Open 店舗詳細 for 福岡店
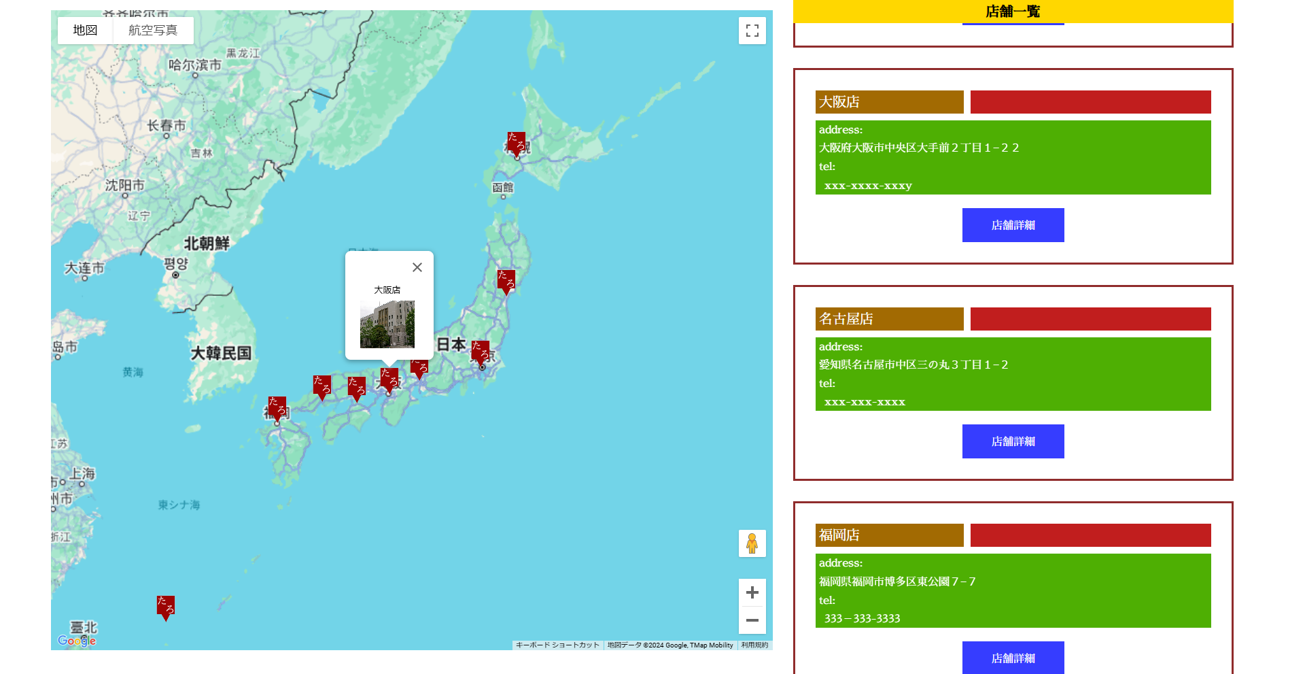The height and width of the screenshot is (674, 1305). pos(1013,658)
